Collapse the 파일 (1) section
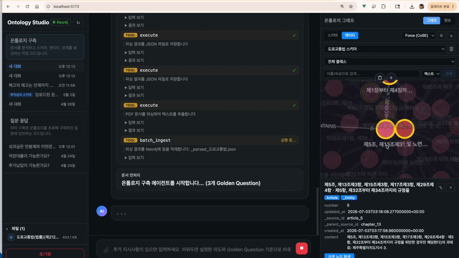 pos(16,229)
